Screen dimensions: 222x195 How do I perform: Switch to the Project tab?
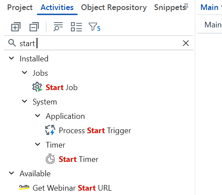[20, 7]
